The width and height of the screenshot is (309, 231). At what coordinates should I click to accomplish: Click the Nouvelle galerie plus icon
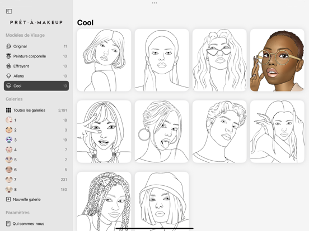click(8, 199)
